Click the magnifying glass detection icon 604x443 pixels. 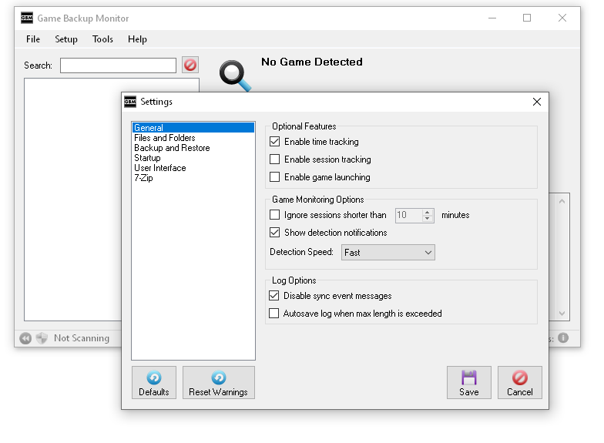point(234,76)
